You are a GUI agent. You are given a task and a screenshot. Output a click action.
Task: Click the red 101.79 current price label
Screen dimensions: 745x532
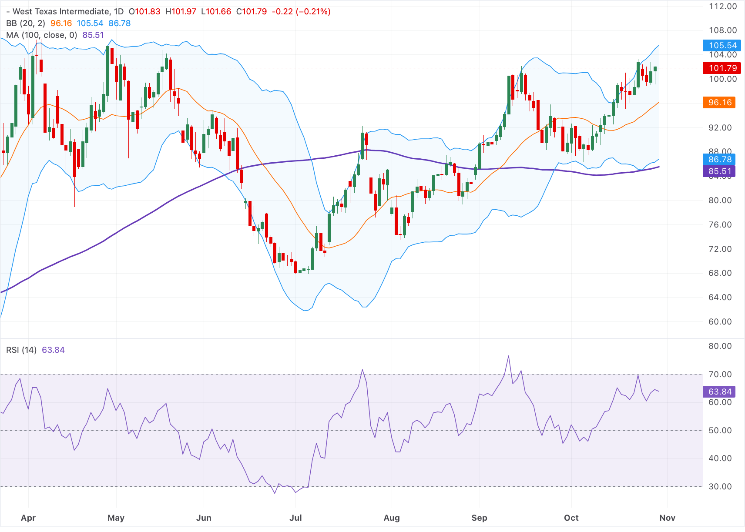(x=722, y=68)
